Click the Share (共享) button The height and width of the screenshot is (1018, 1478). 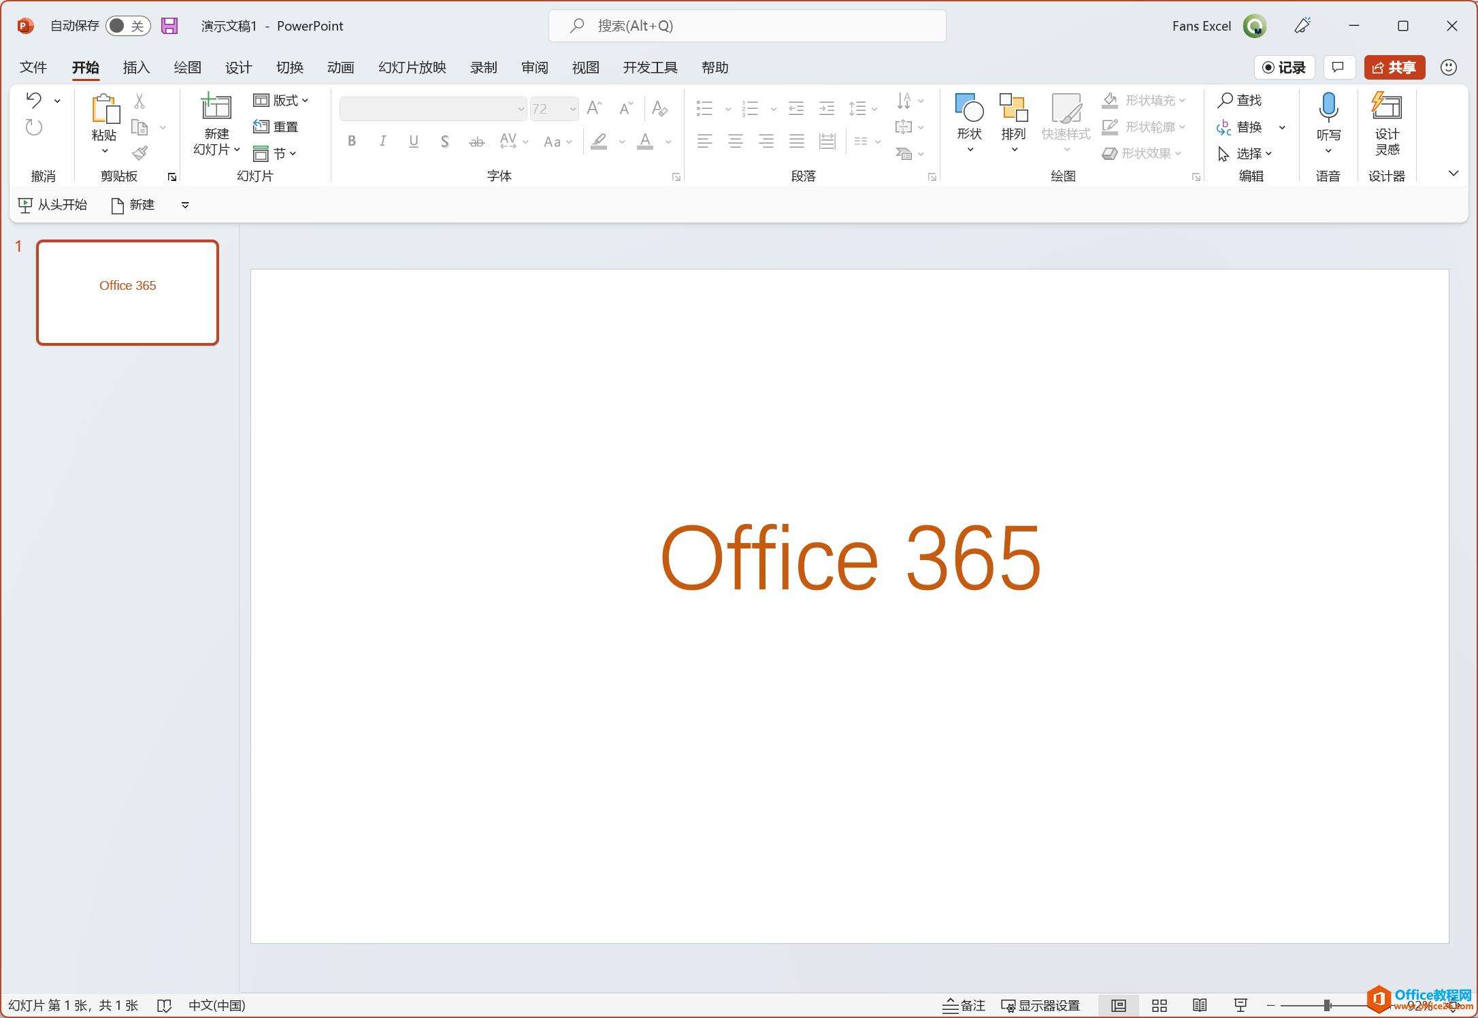(x=1394, y=67)
